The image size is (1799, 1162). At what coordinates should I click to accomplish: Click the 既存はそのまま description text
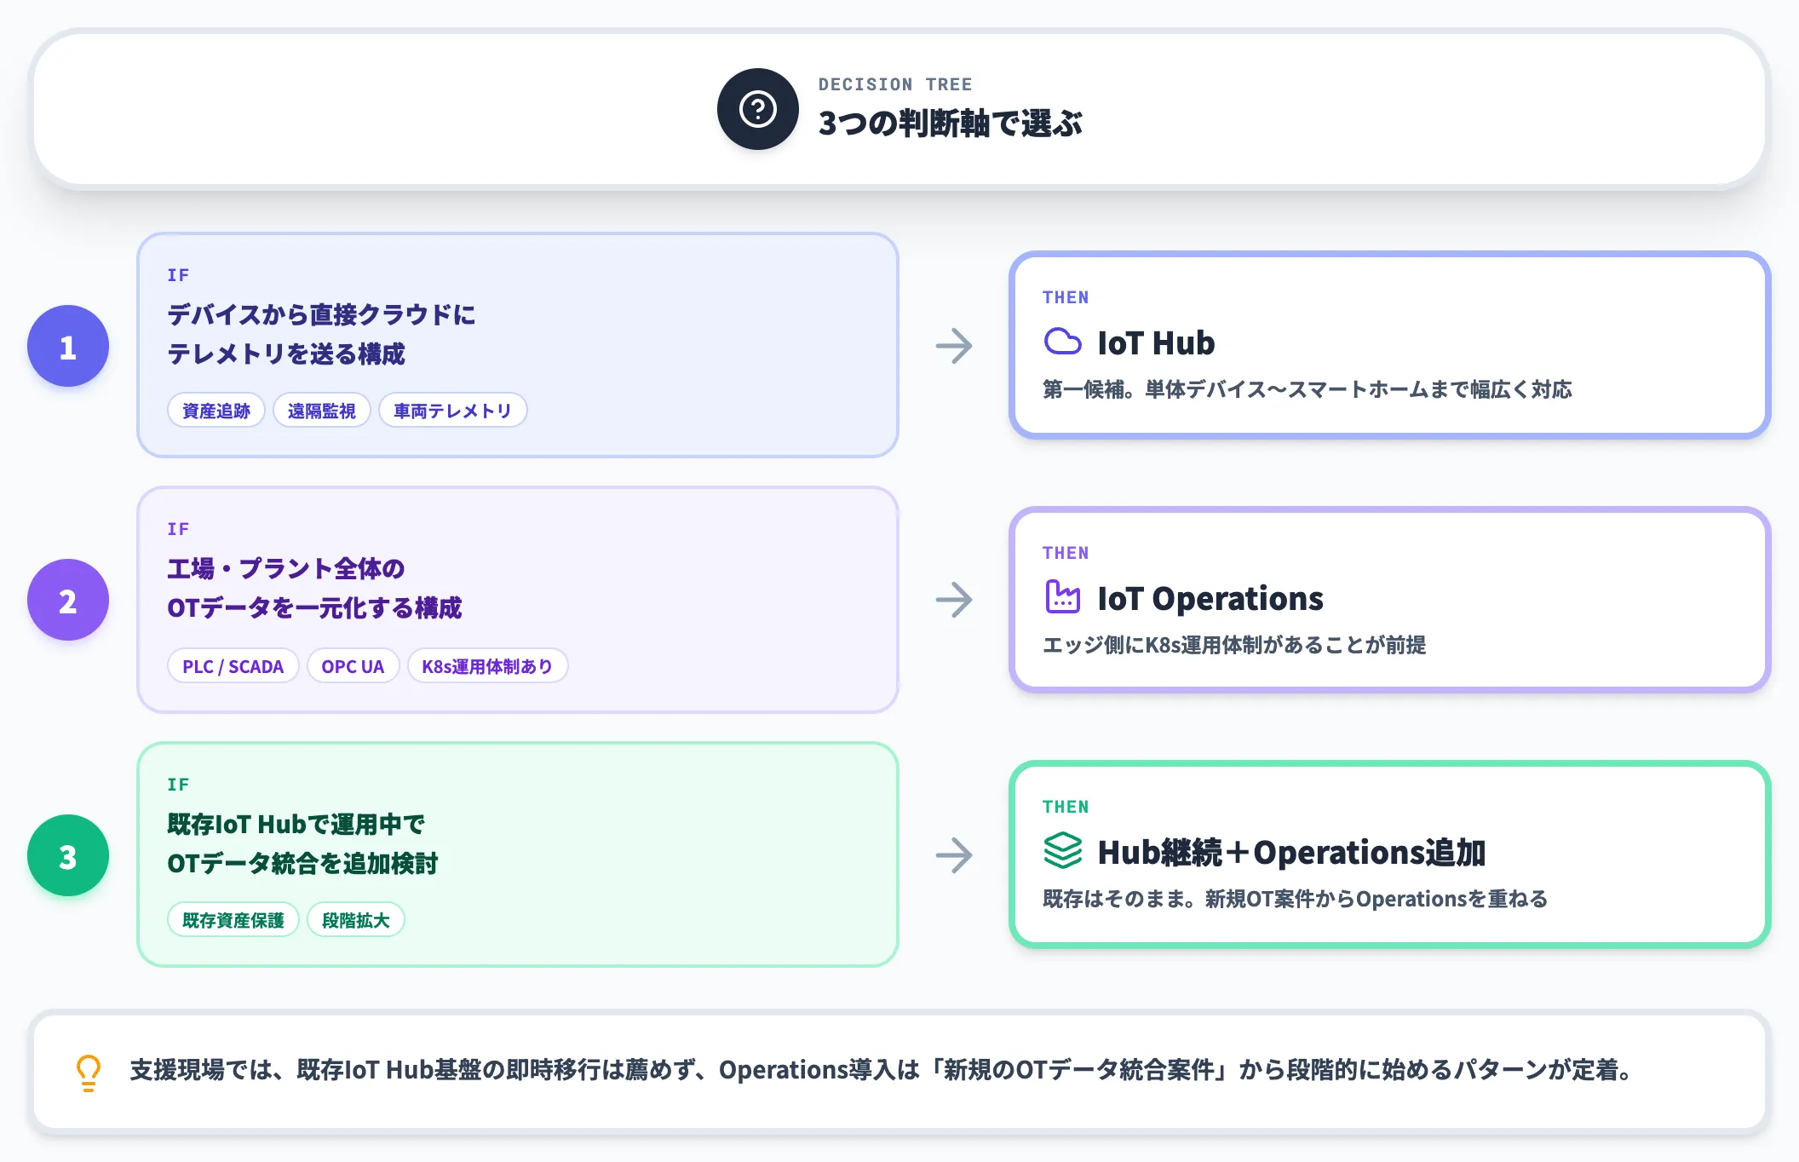(1295, 899)
